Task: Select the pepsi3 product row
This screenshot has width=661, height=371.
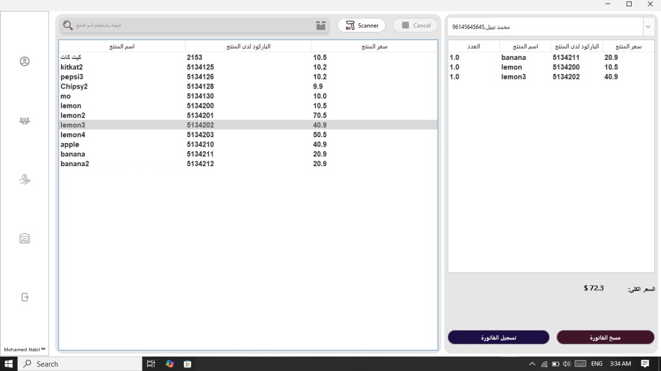Action: 248,77
